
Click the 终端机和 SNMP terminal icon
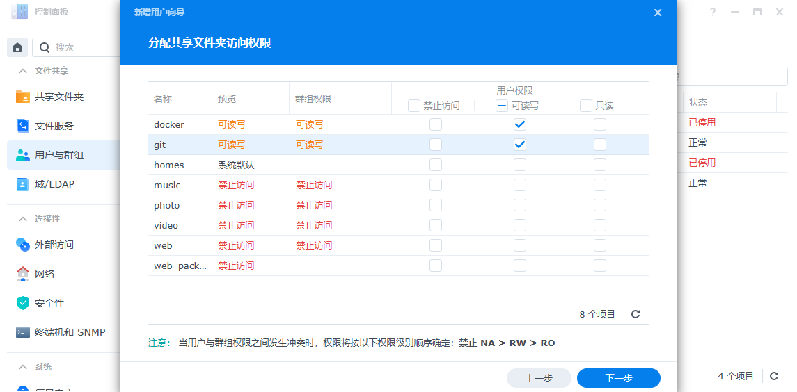click(23, 332)
